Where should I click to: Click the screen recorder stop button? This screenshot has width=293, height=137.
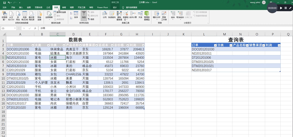point(286,8)
